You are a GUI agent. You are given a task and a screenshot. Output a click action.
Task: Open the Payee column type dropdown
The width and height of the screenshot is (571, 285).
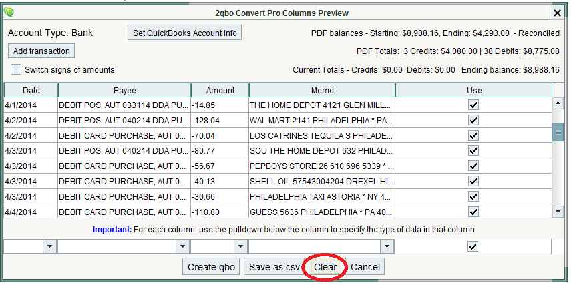tap(182, 246)
